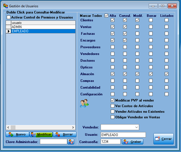Uncheck Modificar PVP al vender

[112, 100]
